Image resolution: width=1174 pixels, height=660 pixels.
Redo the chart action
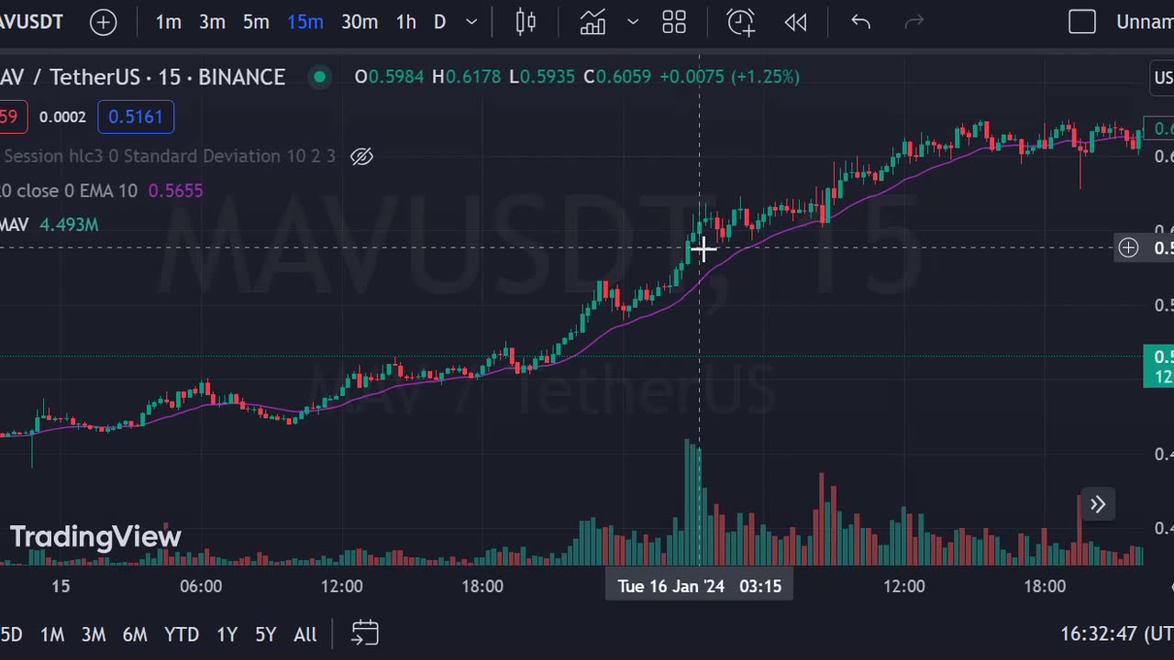914,22
